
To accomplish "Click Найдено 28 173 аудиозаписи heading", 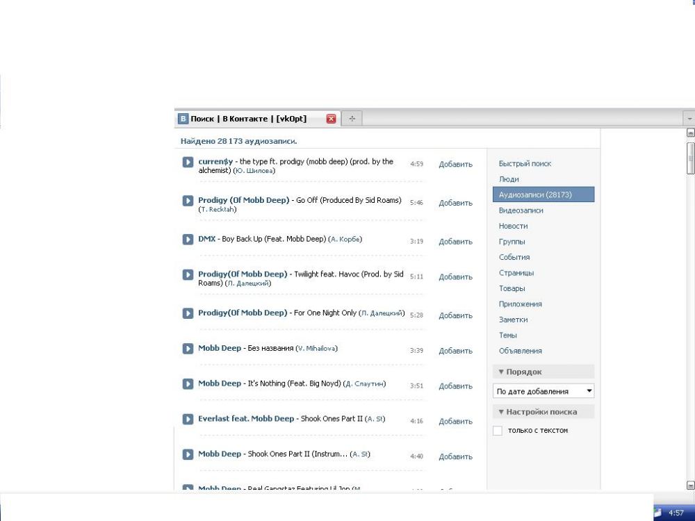I will point(238,141).
